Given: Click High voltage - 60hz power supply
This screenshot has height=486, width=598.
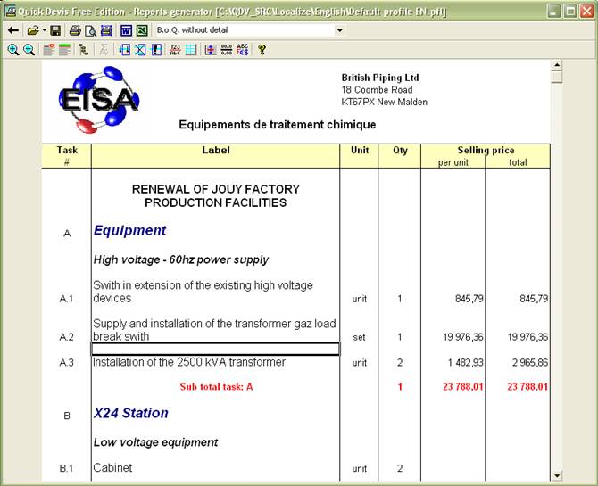Looking at the screenshot, I should (181, 260).
